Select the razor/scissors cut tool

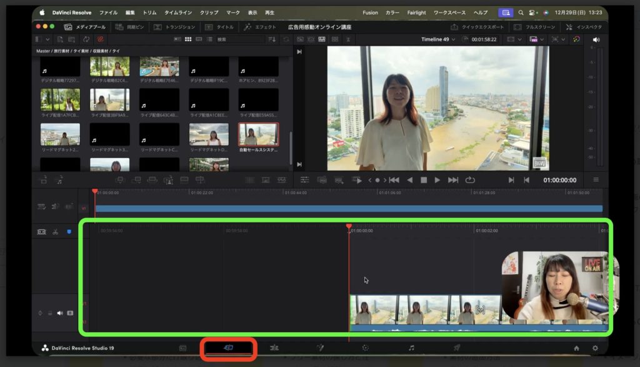coord(56,232)
